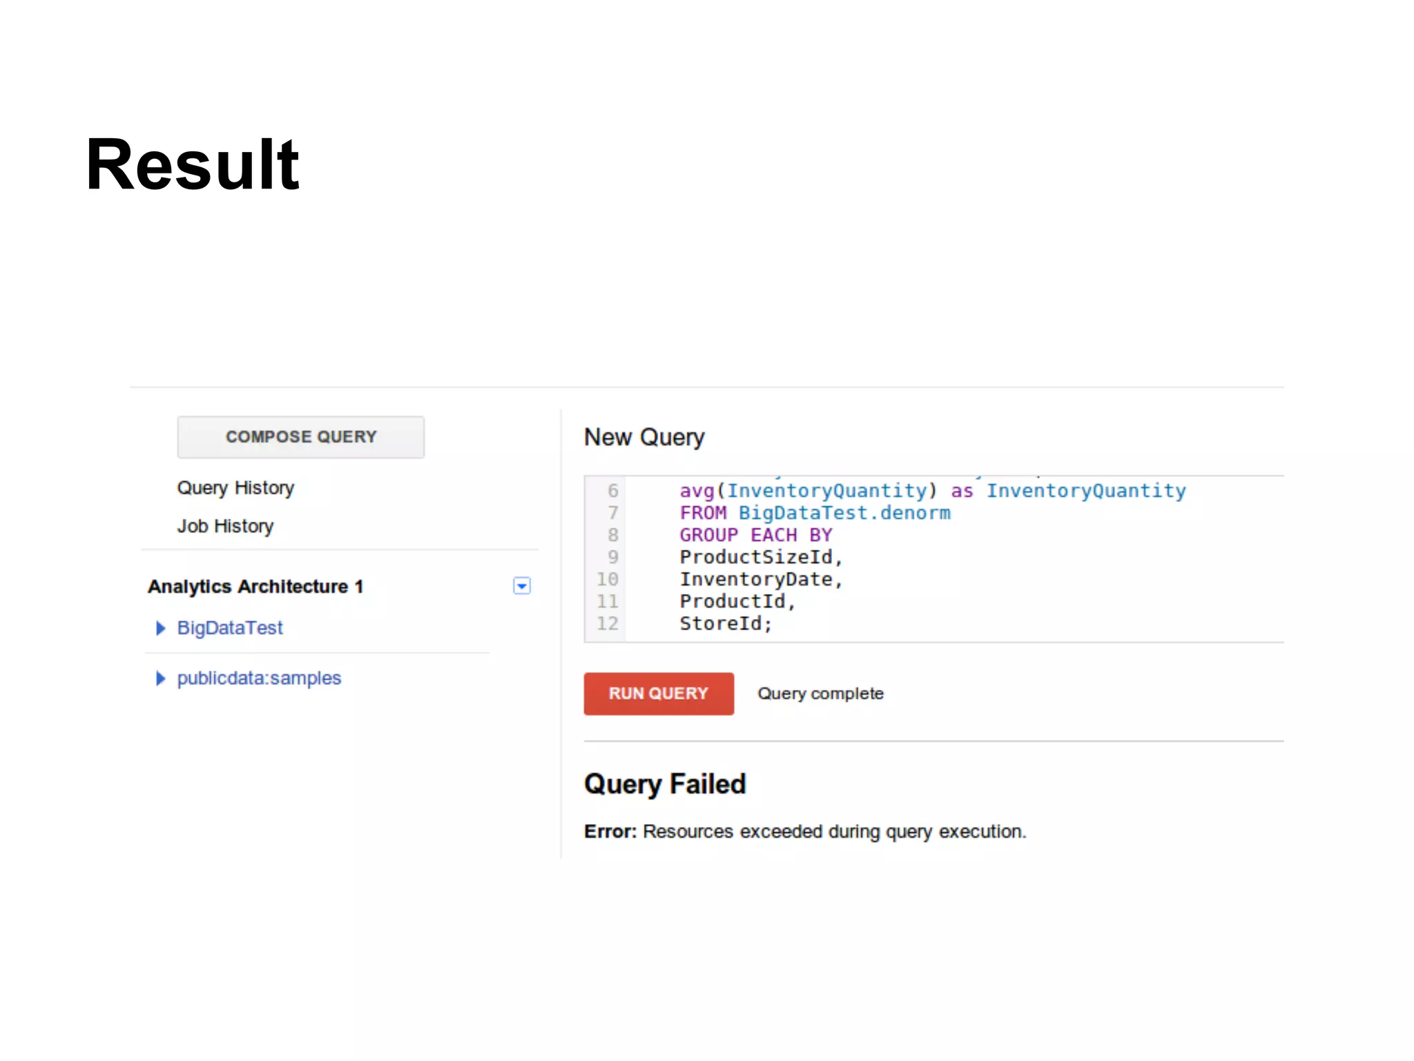This screenshot has height=1061, width=1414.
Task: Open Query History in the sidebar
Action: coord(235,488)
